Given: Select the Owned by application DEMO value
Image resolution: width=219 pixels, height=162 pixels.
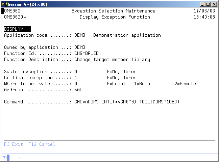Looking at the screenshot, I should pos(80,47).
